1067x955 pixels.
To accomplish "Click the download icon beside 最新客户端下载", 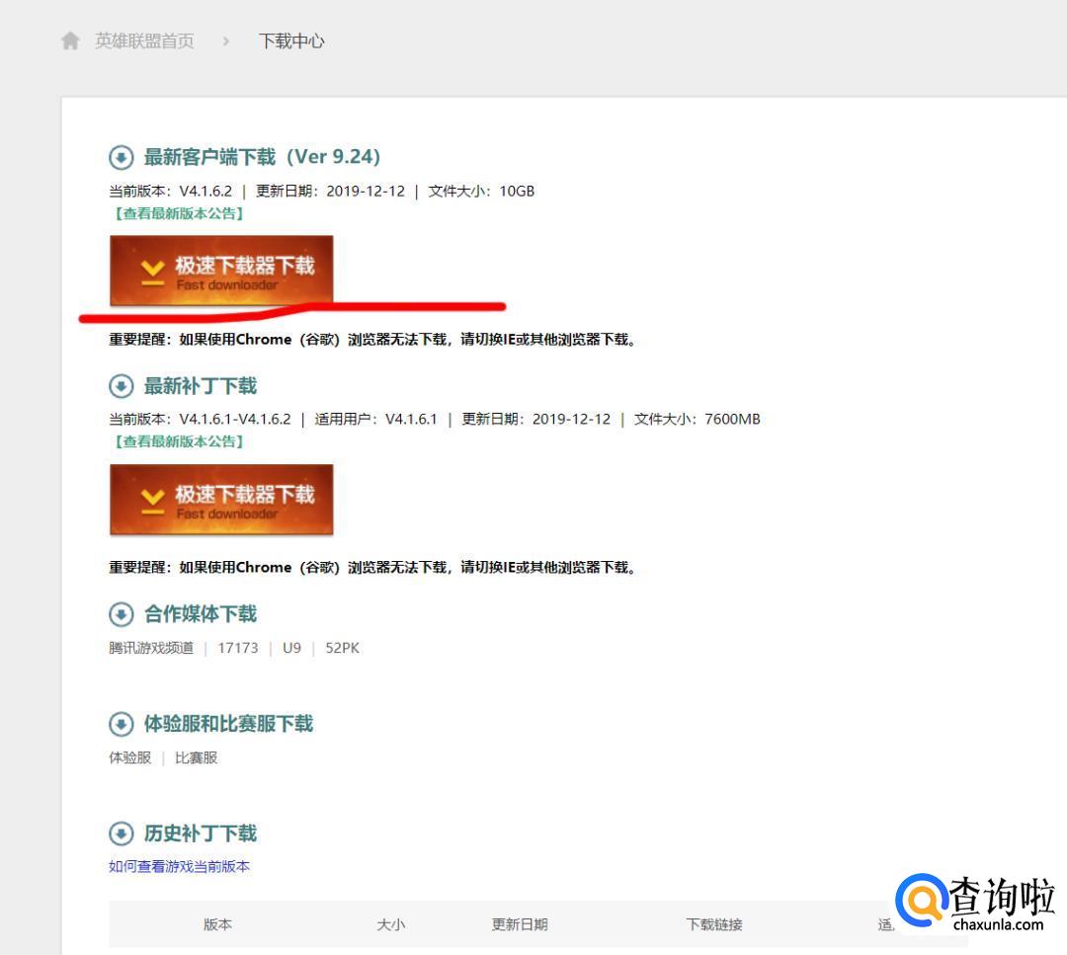I will coord(122,158).
